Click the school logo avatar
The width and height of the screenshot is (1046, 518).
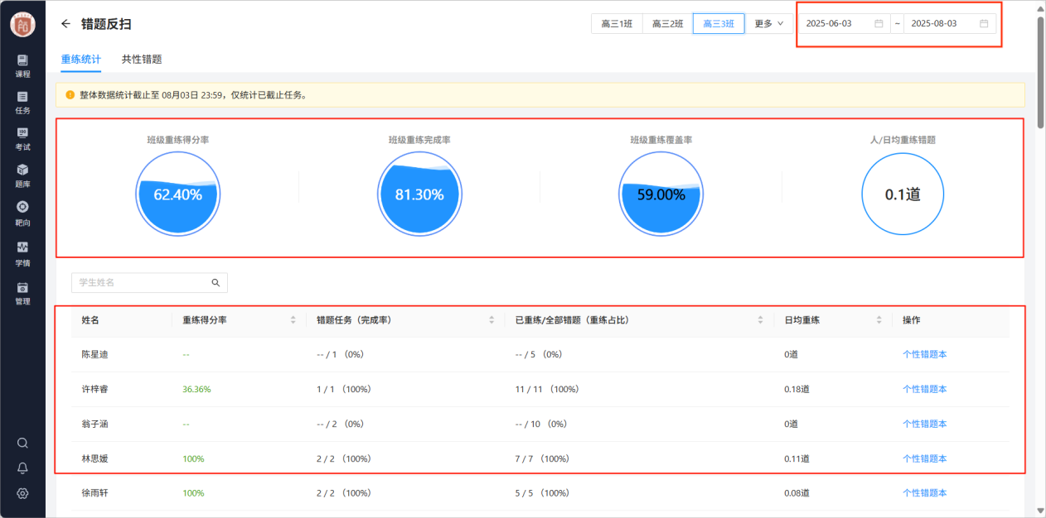(22, 25)
